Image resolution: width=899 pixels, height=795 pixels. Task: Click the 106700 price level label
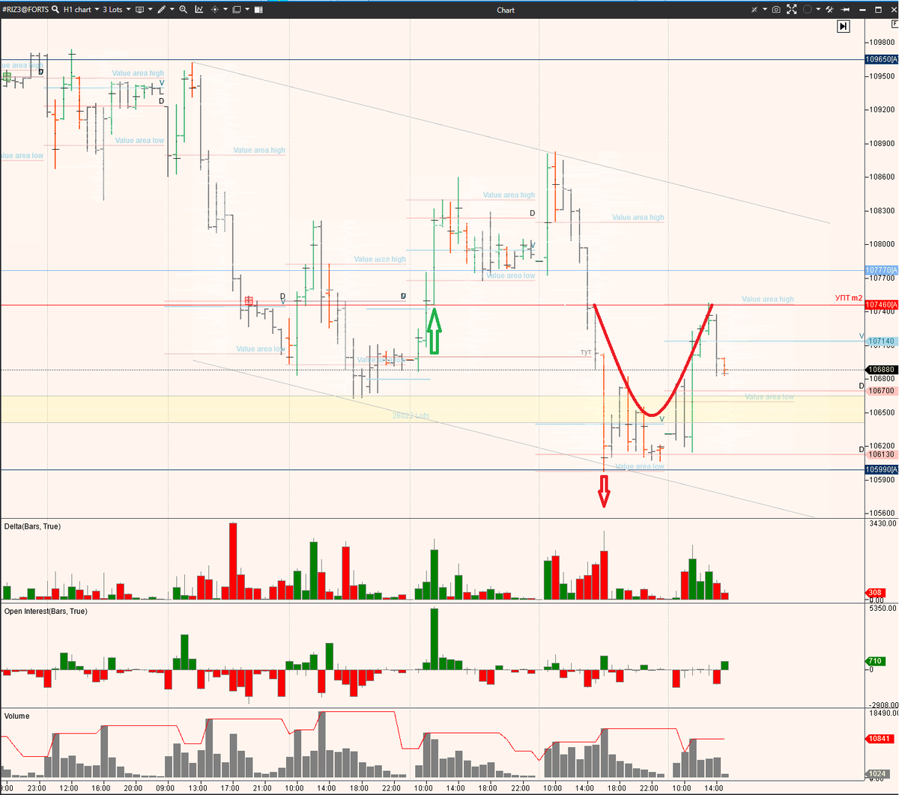point(881,391)
